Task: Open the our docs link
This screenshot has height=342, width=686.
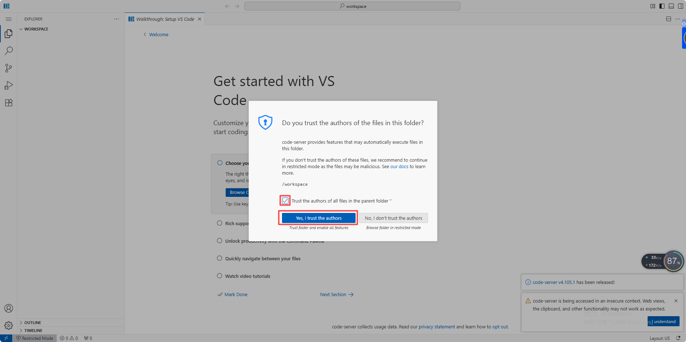Action: [x=399, y=167]
